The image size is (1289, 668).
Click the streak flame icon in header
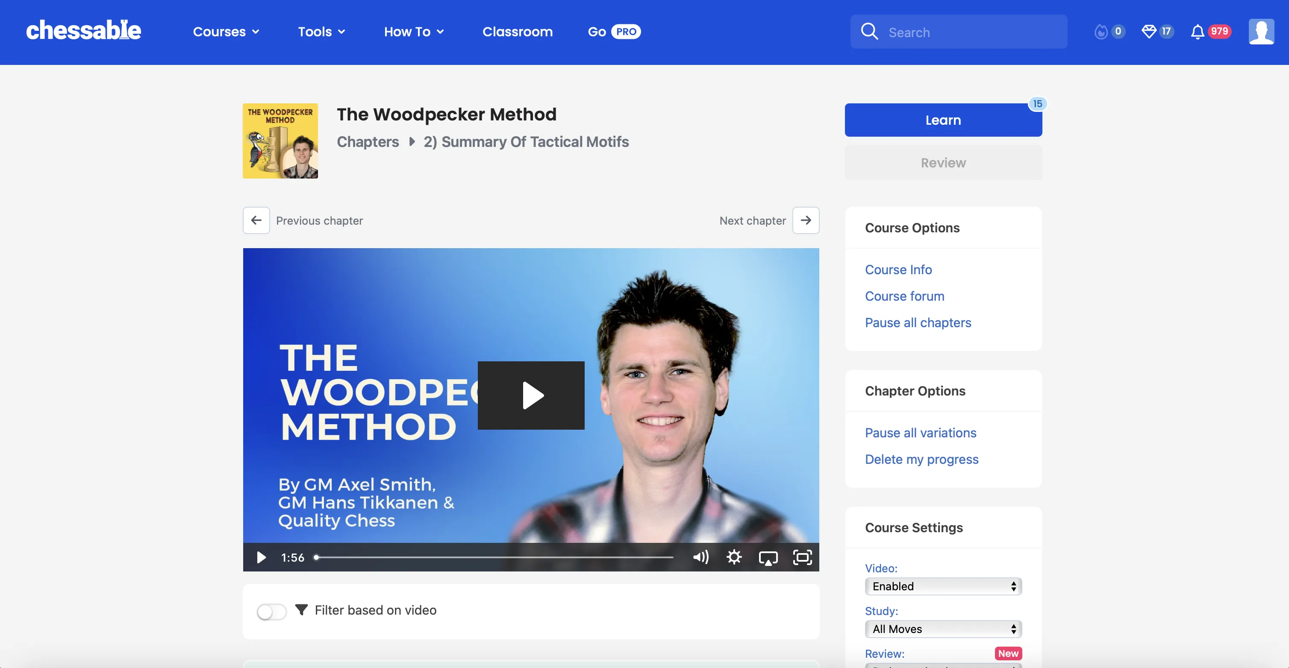point(1101,32)
